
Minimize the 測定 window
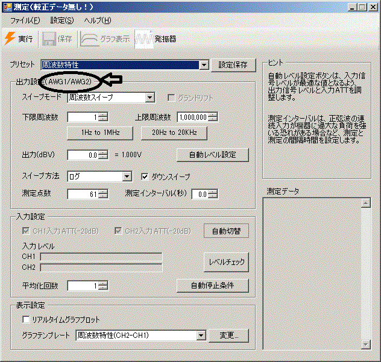click(x=352, y=7)
